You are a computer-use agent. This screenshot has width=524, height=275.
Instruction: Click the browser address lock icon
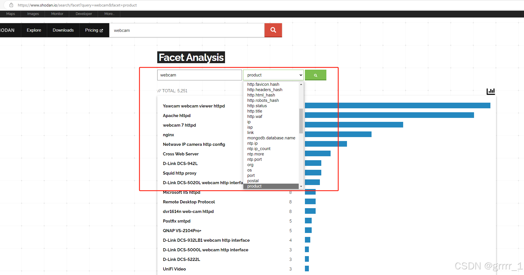[x=11, y=5]
